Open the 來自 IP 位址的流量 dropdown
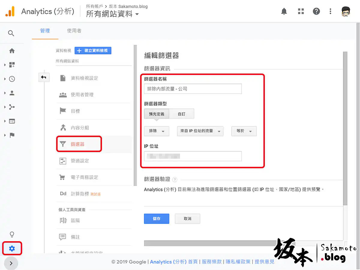The image size is (360, 270). tap(200, 131)
